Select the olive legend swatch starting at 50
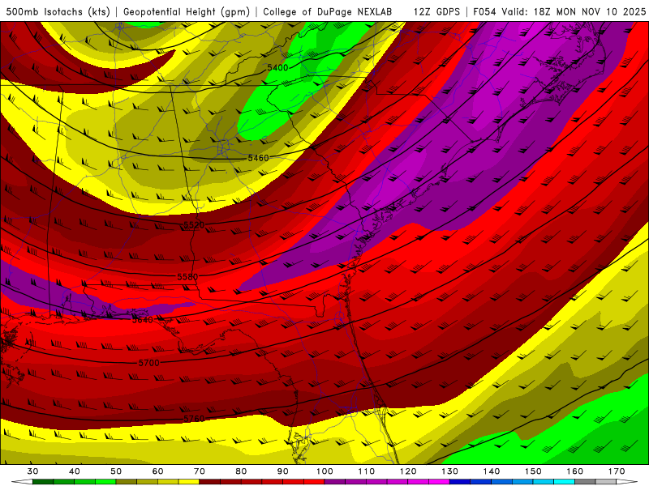The height and width of the screenshot is (486, 649). coord(127,482)
